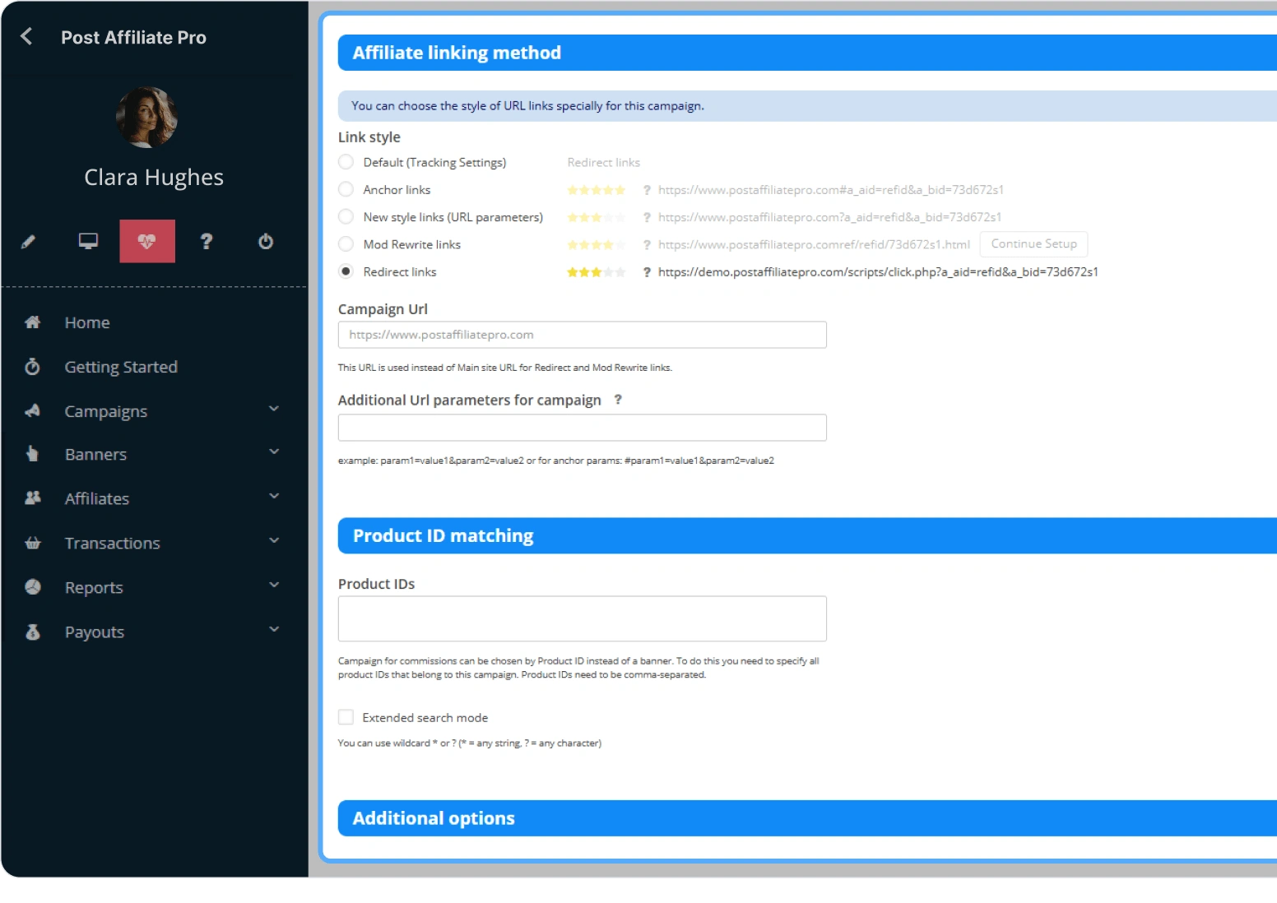1277x903 pixels.
Task: Expand the Campaigns menu chevron
Action: click(x=274, y=409)
